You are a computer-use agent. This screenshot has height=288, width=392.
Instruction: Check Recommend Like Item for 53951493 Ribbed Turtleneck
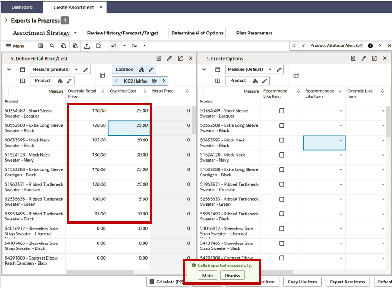pos(282,213)
